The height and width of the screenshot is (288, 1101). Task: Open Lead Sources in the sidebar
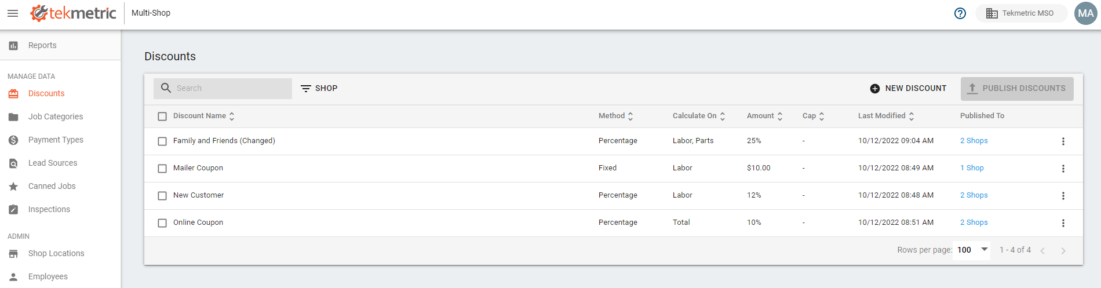60,163
